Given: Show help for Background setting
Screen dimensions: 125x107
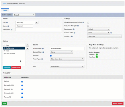Looking at the screenshot, I should (74, 29).
